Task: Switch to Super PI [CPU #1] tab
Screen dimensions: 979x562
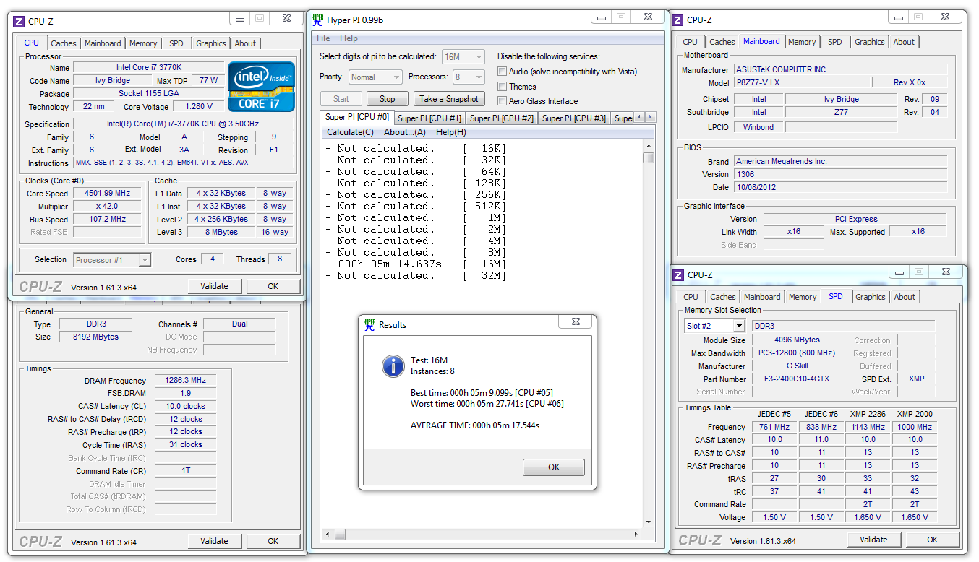Action: 429,118
